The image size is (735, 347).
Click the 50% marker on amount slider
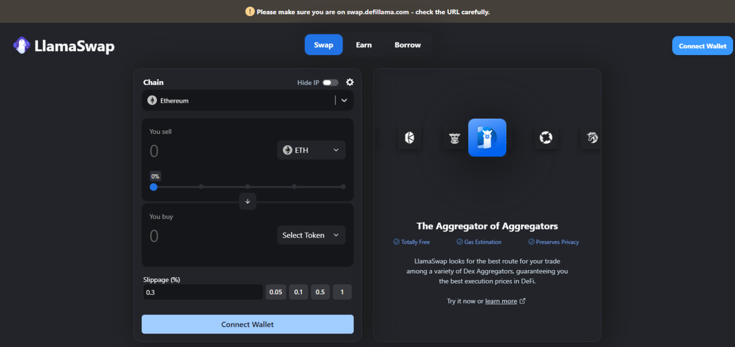pos(247,186)
